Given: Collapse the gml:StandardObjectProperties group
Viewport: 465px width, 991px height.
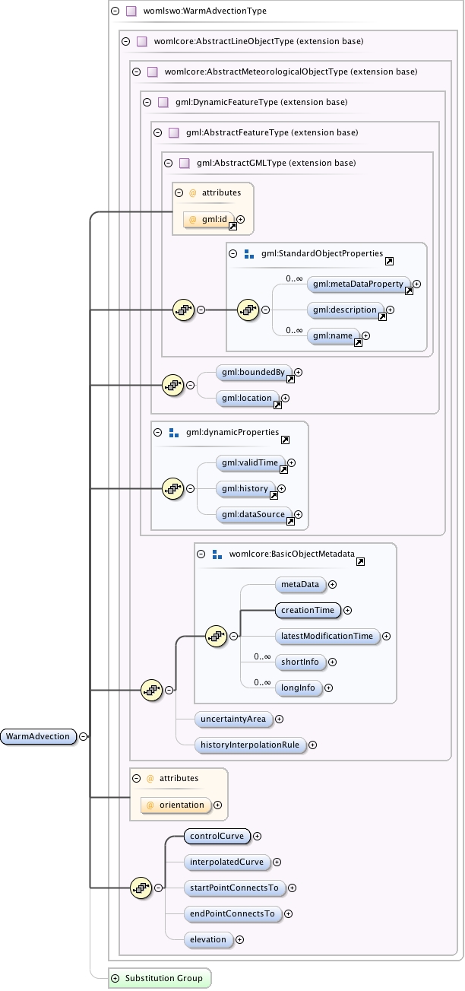Looking at the screenshot, I should tap(233, 254).
